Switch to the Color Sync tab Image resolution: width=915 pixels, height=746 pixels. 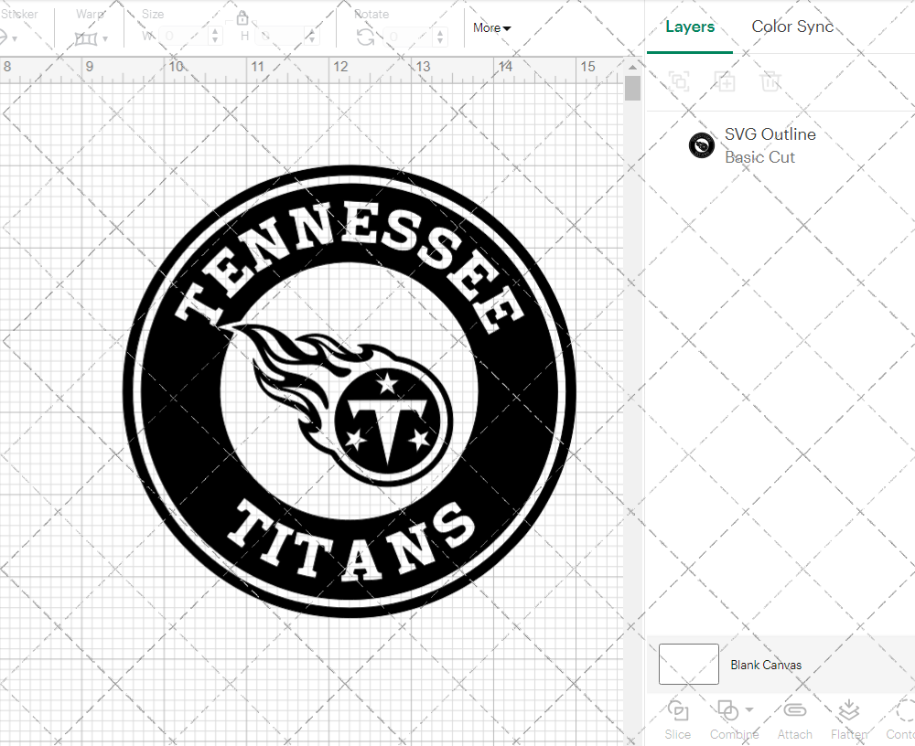click(x=792, y=27)
